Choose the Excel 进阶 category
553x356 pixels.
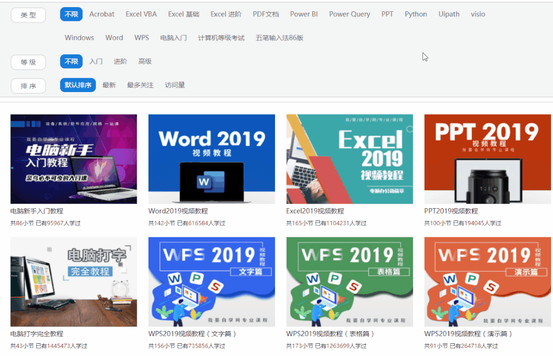[x=226, y=14]
